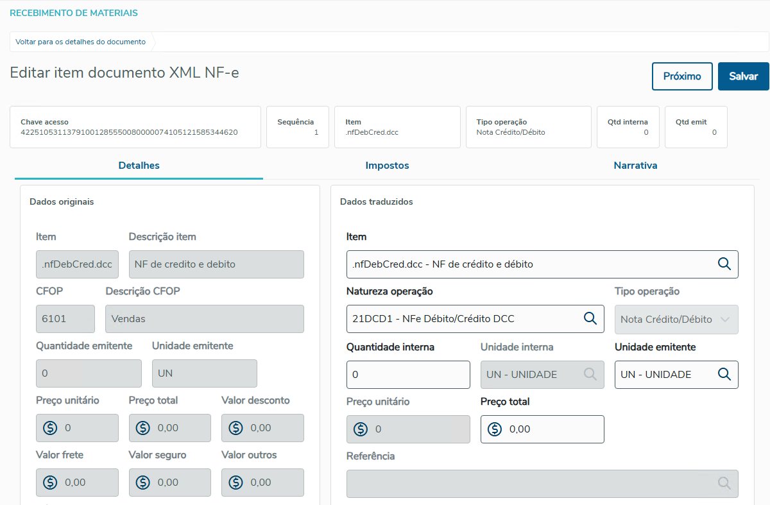Click magnifier in Unidade interna field
Viewport: 770px width, 505px height.
click(x=590, y=374)
